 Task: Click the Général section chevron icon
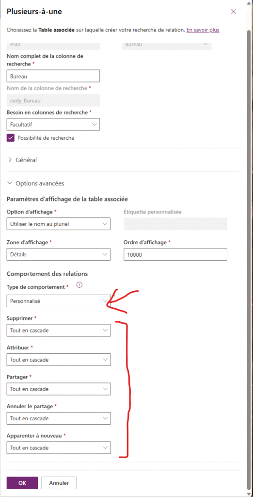(x=10, y=160)
